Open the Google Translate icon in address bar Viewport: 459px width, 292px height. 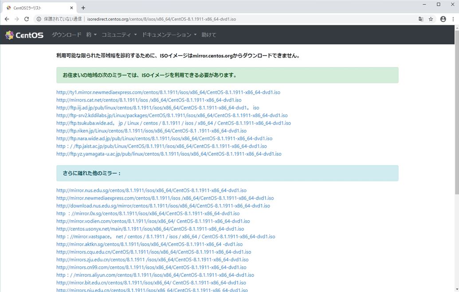point(421,19)
